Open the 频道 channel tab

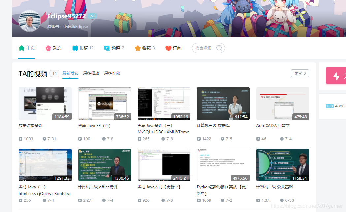(x=114, y=48)
